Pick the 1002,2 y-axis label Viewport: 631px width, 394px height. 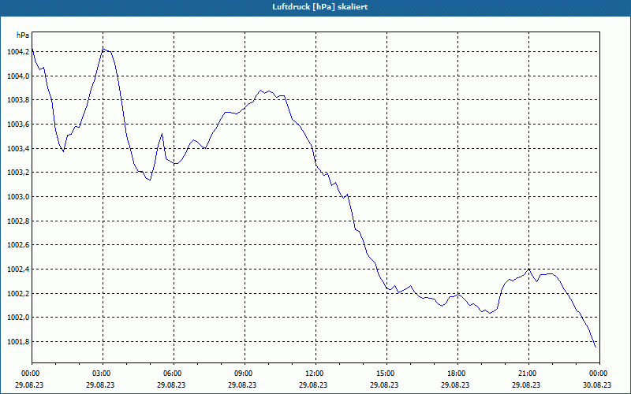coord(17,293)
